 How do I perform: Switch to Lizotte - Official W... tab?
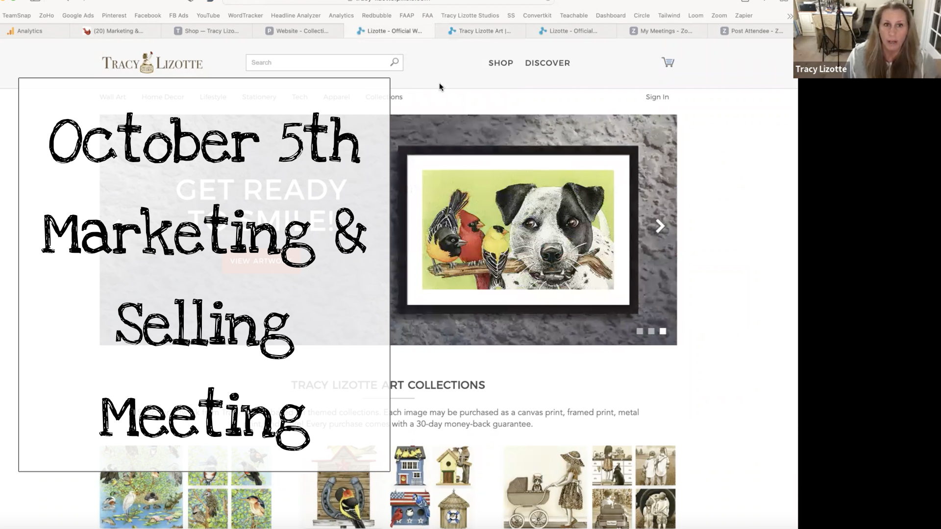pyautogui.click(x=390, y=31)
